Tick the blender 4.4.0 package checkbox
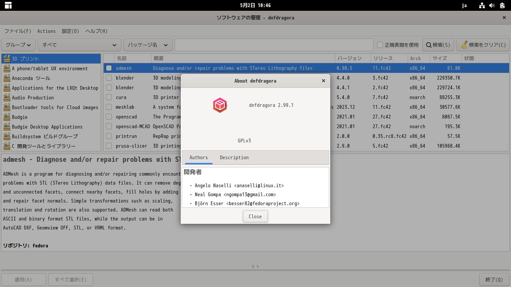The image size is (511, 287). click(x=109, y=78)
